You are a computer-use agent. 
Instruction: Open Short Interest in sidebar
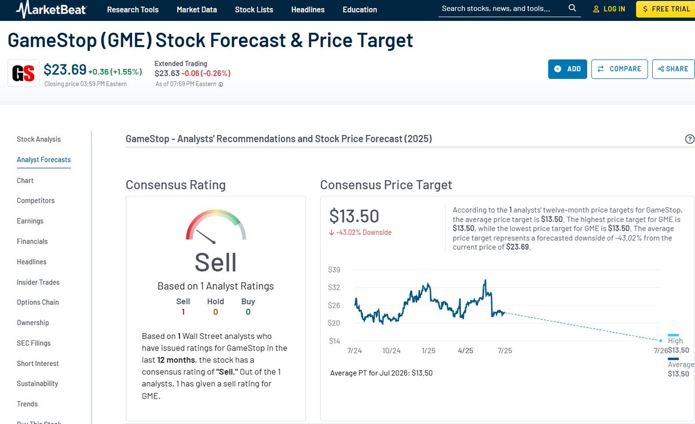[x=38, y=364]
